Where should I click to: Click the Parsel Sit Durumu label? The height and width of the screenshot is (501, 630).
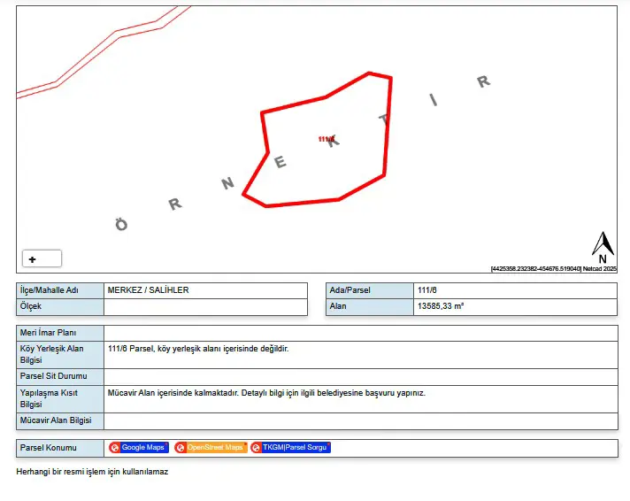point(53,376)
